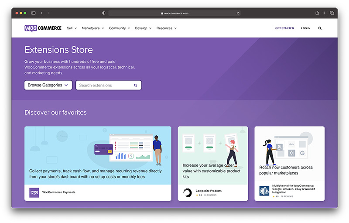Image resolution: width=349 pixels, height=223 pixels.
Task: Click the Composite Products logo icon
Action: 188,192
